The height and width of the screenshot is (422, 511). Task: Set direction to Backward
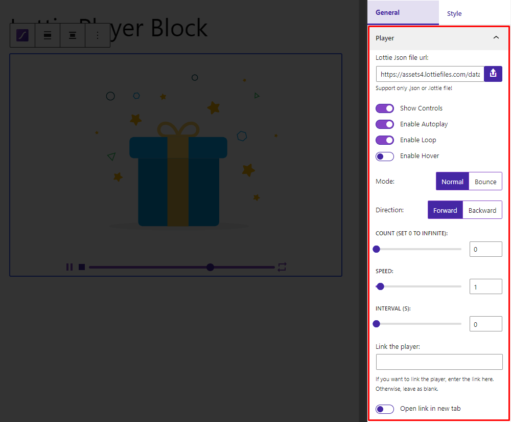(482, 210)
